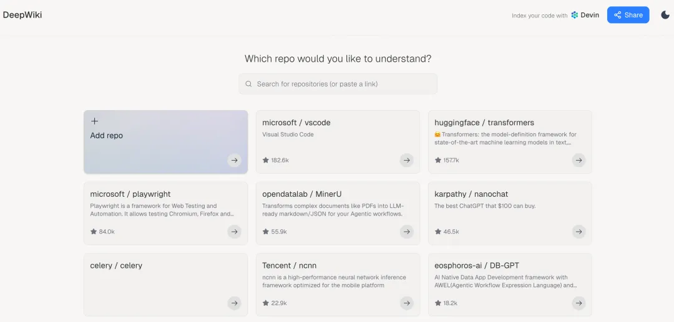Click the DeepWiki logo
This screenshot has width=674, height=322.
(22, 15)
